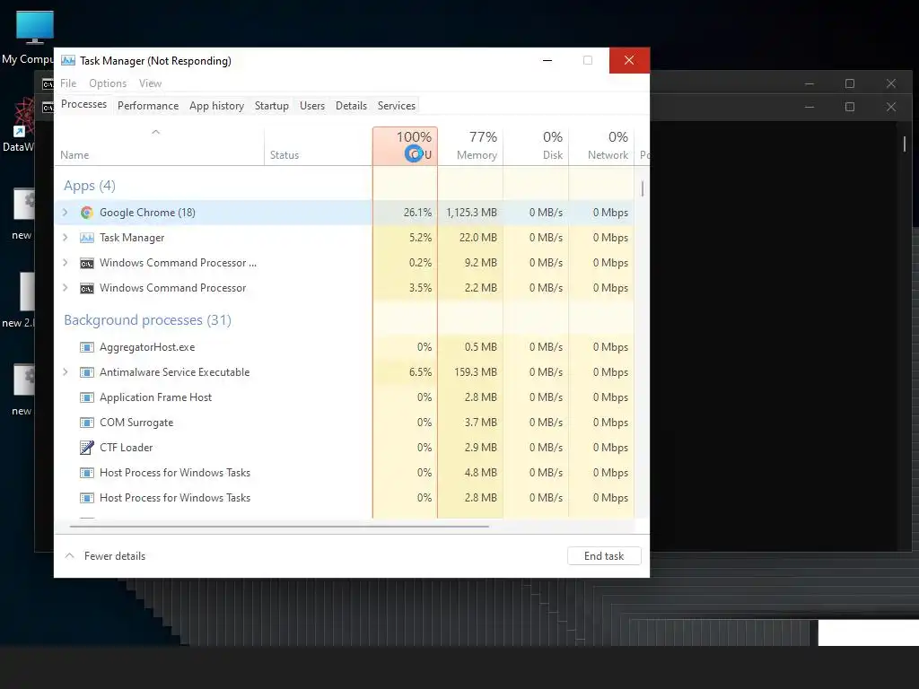Viewport: 919px width, 689px height.
Task: Select the Application Frame Host name
Action: (x=155, y=397)
